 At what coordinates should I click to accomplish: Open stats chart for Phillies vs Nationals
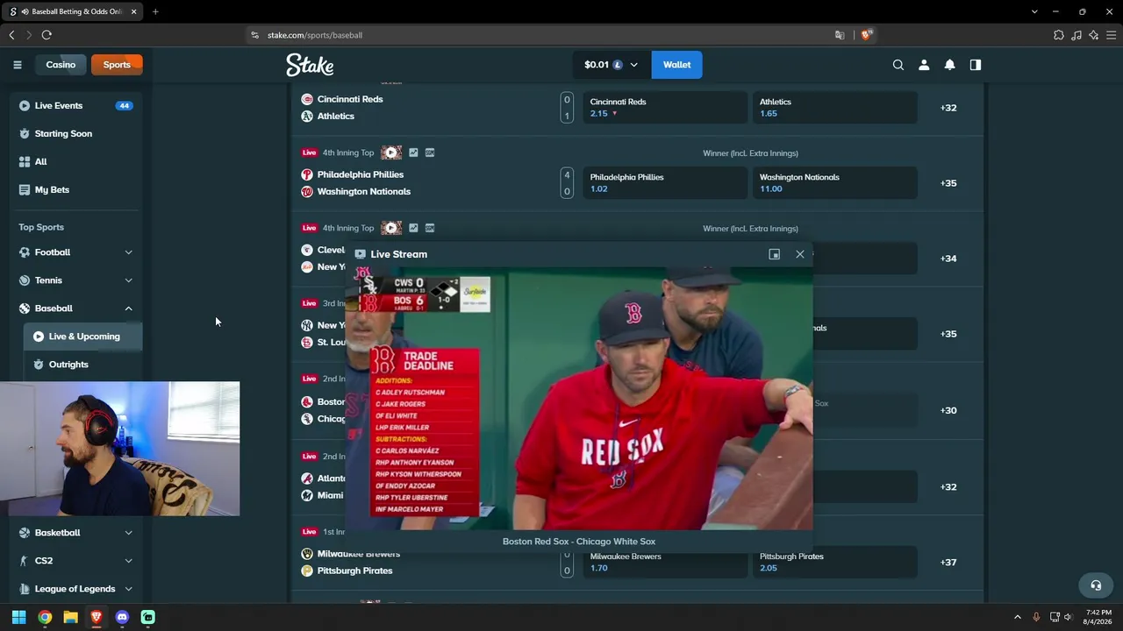tap(413, 152)
